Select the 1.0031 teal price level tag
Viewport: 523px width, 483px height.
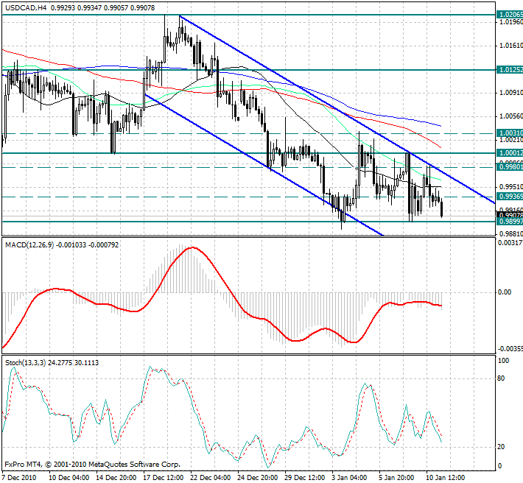[510, 133]
